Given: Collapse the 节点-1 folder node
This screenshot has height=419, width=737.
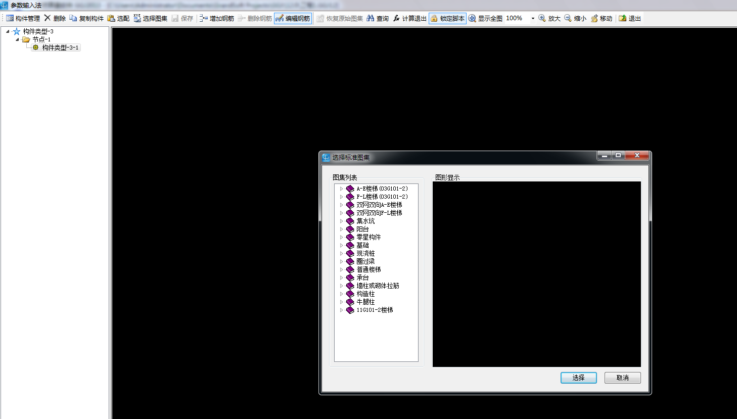Looking at the screenshot, I should [x=17, y=39].
